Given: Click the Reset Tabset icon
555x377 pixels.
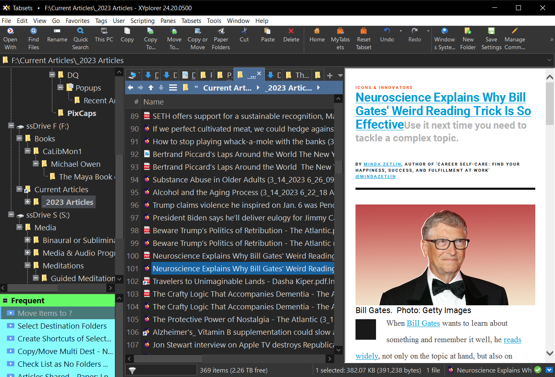Looking at the screenshot, I should (364, 31).
